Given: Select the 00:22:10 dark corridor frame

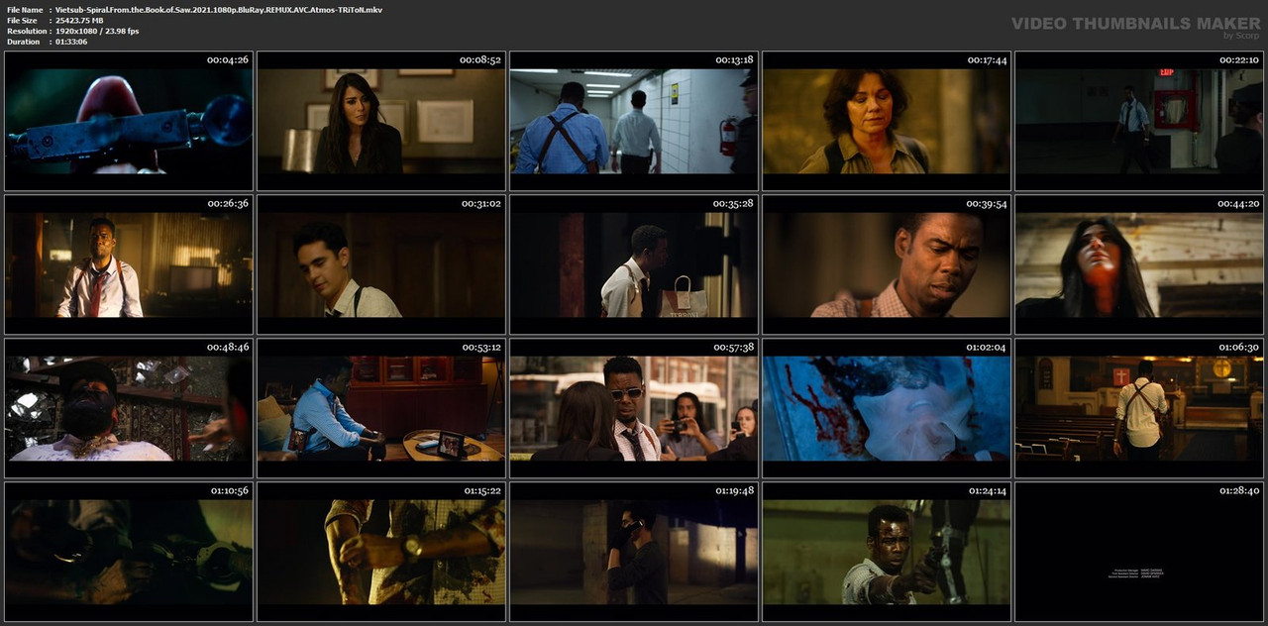Looking at the screenshot, I should [x=1139, y=121].
